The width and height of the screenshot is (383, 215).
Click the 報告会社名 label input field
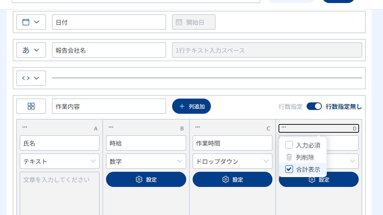(109, 50)
